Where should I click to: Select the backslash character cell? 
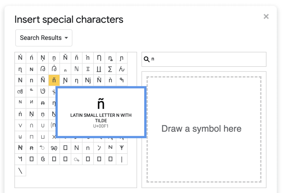point(20,171)
